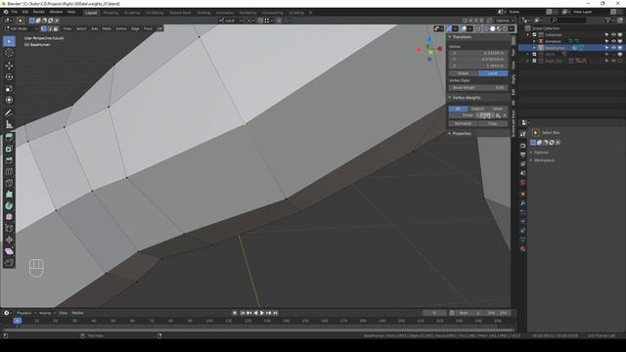Viewport: 626px width, 352px height.
Task: Hide BaseHuman in viewport via eye icon
Action: click(613, 48)
